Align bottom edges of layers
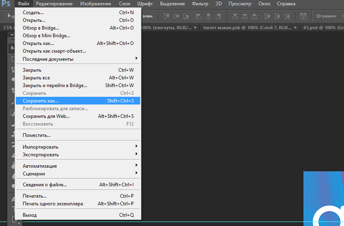The image size is (344, 226). click(186, 16)
